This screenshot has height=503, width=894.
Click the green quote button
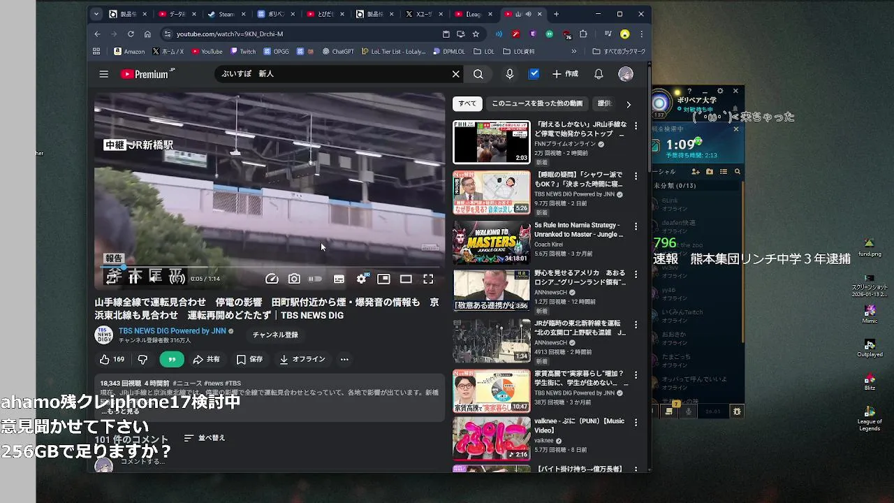click(172, 359)
